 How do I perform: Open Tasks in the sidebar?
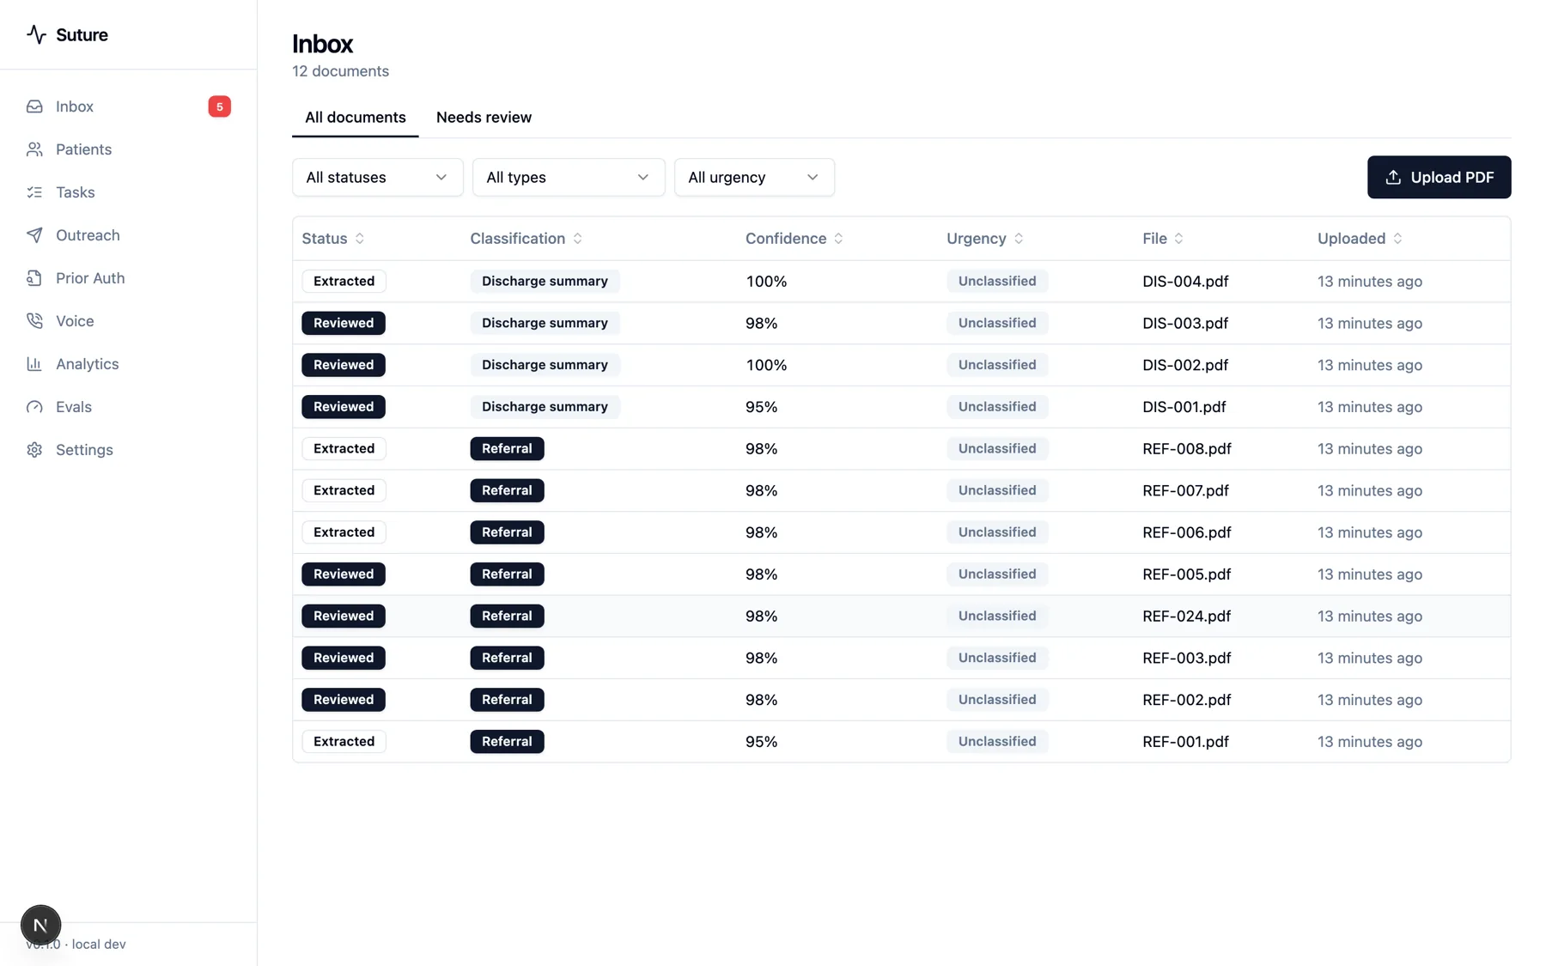click(x=76, y=192)
